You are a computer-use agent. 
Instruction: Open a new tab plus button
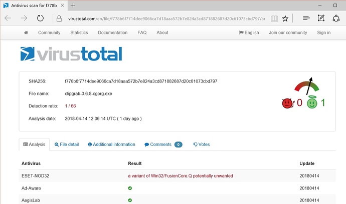[73, 5]
